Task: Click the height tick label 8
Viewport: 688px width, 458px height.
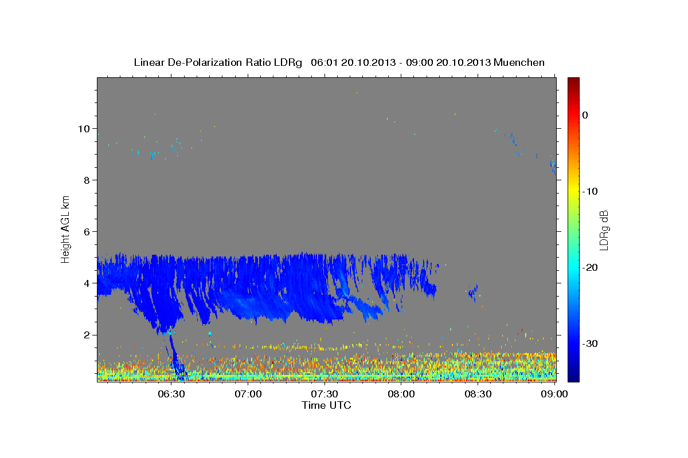Action: click(x=88, y=180)
